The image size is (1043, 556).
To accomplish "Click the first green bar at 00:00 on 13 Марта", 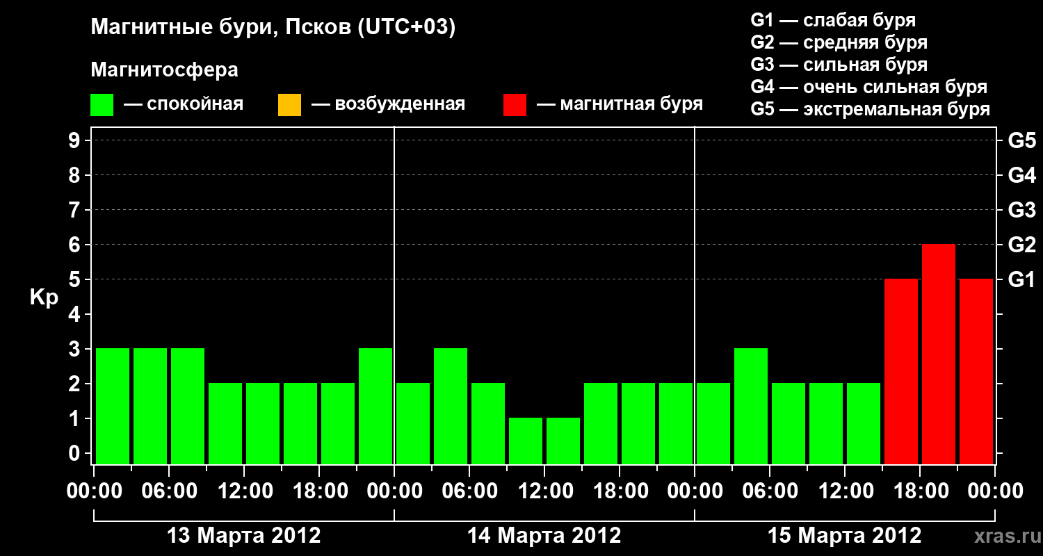I will [113, 407].
